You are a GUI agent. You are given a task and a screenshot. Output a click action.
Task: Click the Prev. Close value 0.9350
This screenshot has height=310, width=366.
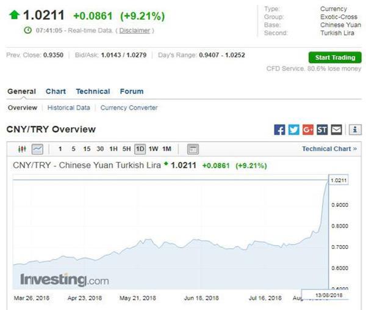tap(53, 55)
